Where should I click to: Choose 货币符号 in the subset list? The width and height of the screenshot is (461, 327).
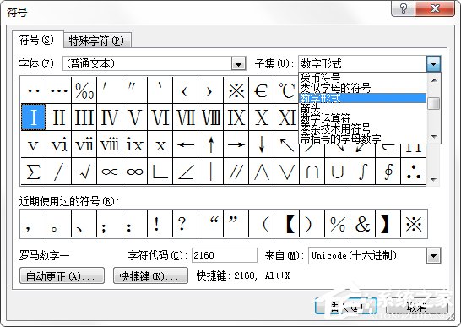pos(362,78)
